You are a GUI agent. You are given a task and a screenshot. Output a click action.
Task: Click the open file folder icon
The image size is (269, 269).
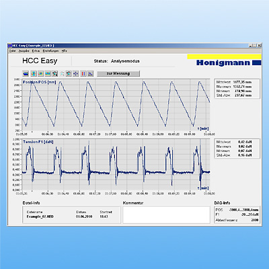(x=26, y=73)
